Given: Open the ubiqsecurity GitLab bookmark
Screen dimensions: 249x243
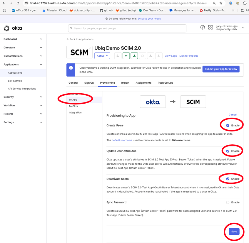Looking at the screenshot, I should click(x=82, y=10).
